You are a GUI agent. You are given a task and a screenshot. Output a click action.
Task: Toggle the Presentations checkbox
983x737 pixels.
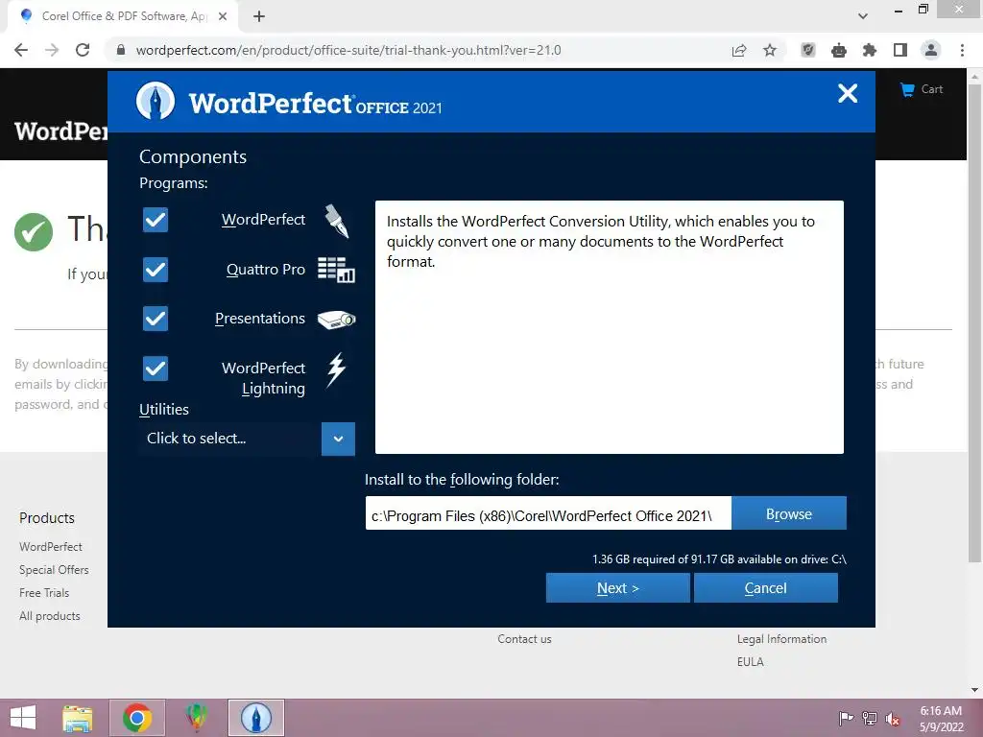coord(156,319)
